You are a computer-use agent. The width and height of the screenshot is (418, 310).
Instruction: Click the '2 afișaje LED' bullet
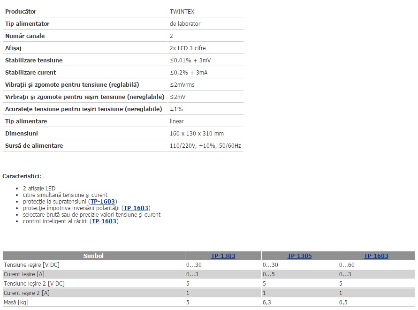(x=39, y=189)
